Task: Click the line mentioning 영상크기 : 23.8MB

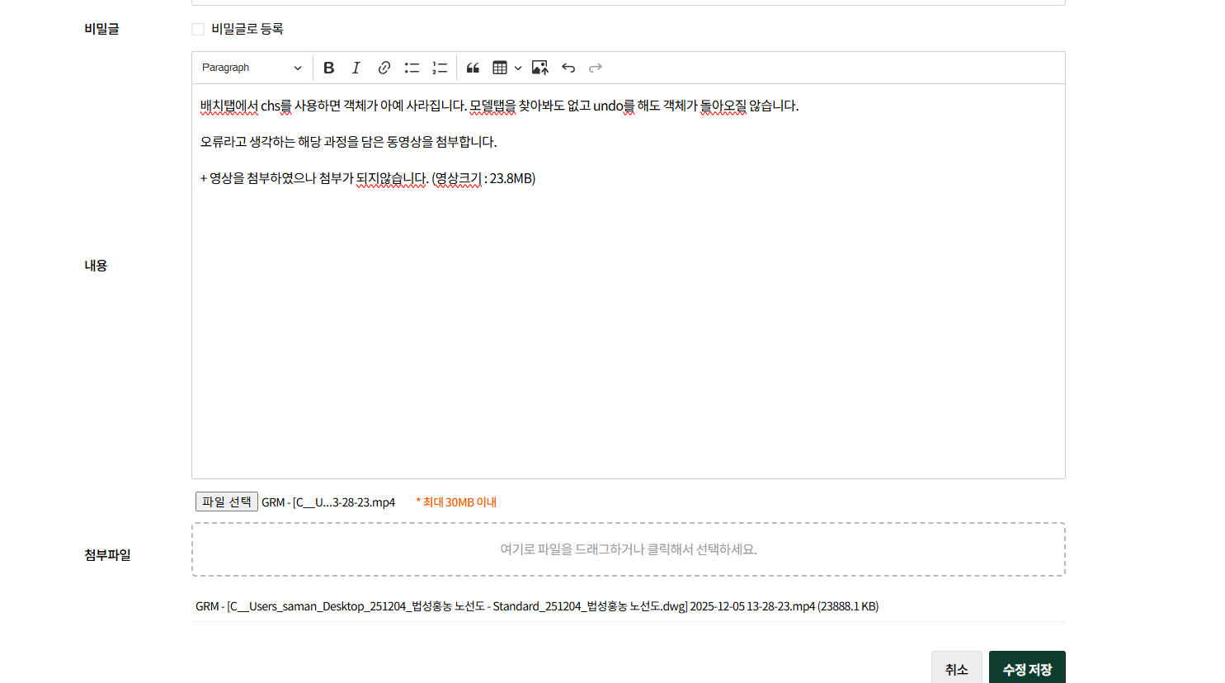Action: 368,178
